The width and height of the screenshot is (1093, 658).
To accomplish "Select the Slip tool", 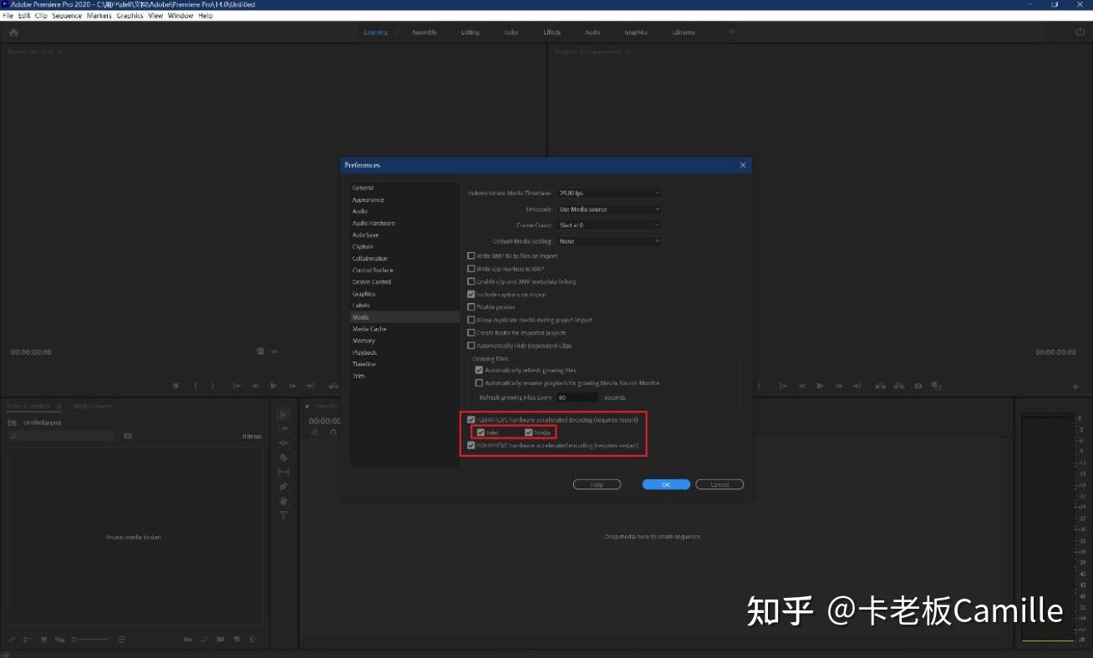I will (283, 472).
